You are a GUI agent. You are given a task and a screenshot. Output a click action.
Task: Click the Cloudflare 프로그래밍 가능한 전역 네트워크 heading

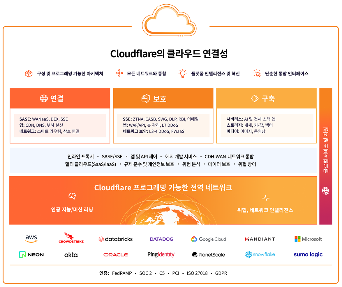click(x=163, y=188)
